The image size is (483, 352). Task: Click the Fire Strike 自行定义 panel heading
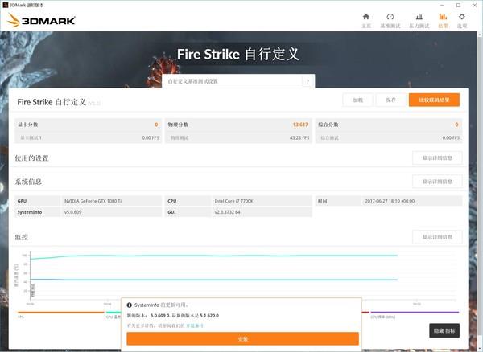point(52,102)
